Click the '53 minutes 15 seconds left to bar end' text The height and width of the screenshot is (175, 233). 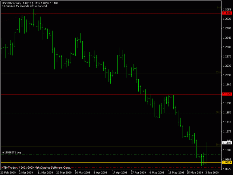pyautogui.click(x=24, y=6)
